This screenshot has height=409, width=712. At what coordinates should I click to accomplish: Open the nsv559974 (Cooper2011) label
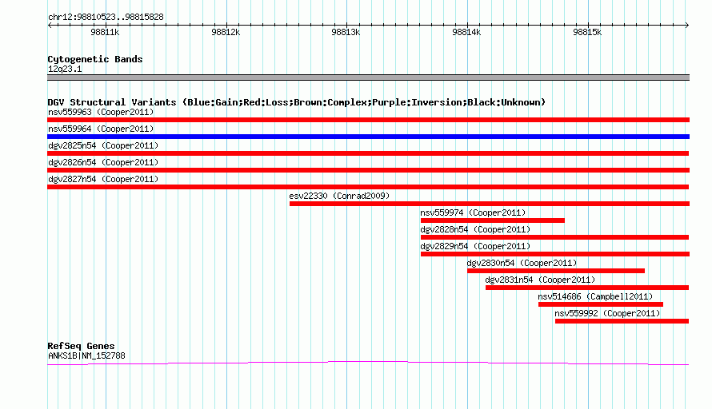(473, 212)
